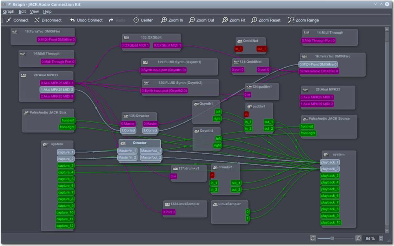Click the Disconnect toolbar icon
Image resolution: width=394 pixels, height=246 pixels.
(x=37, y=20)
